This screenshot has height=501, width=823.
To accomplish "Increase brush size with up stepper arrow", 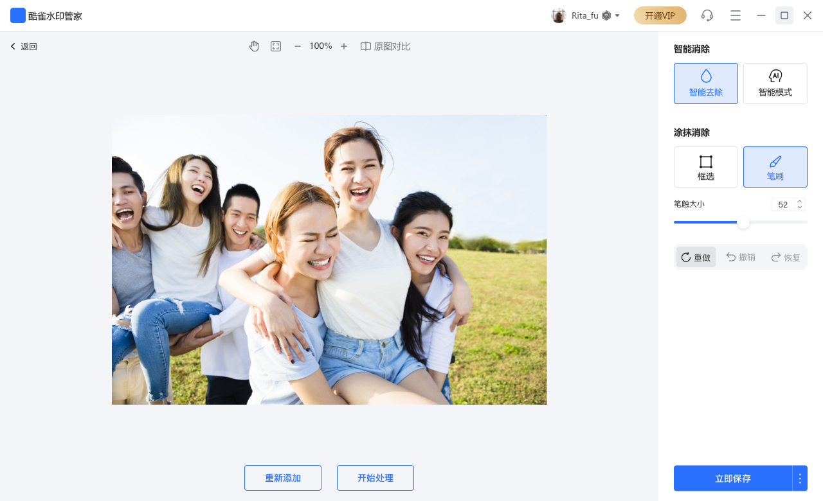I will pos(800,201).
